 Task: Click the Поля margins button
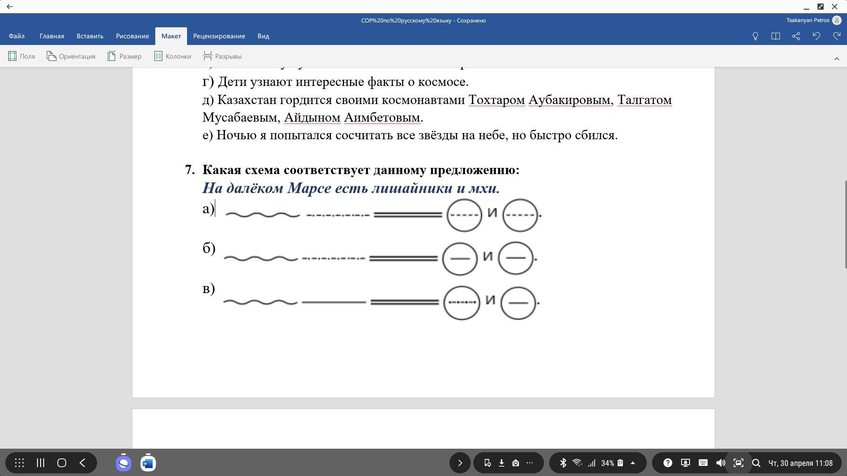coord(22,56)
